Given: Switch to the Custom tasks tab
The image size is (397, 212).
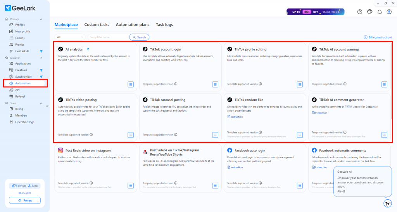Looking at the screenshot, I should point(97,24).
